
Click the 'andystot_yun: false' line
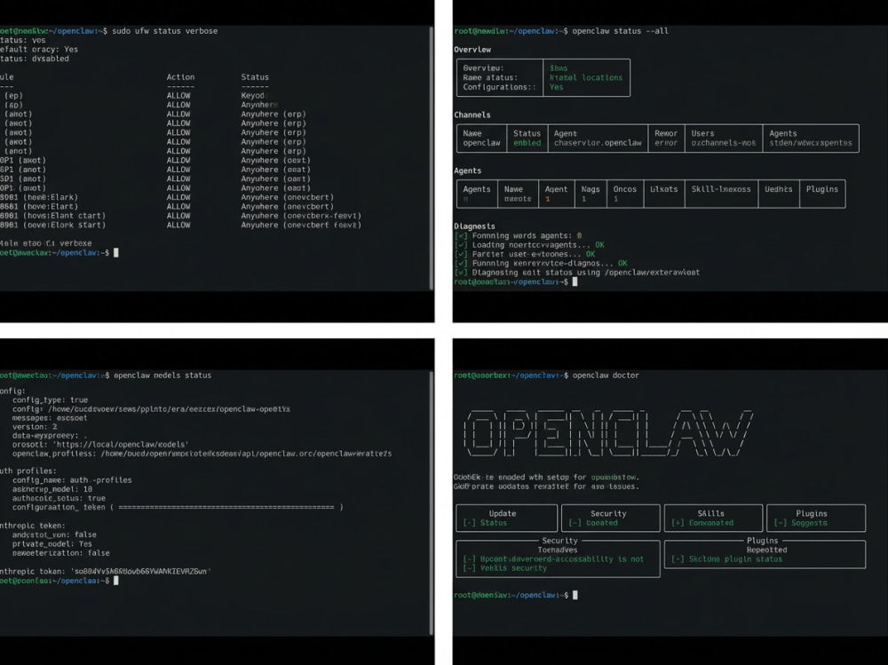[x=54, y=534]
